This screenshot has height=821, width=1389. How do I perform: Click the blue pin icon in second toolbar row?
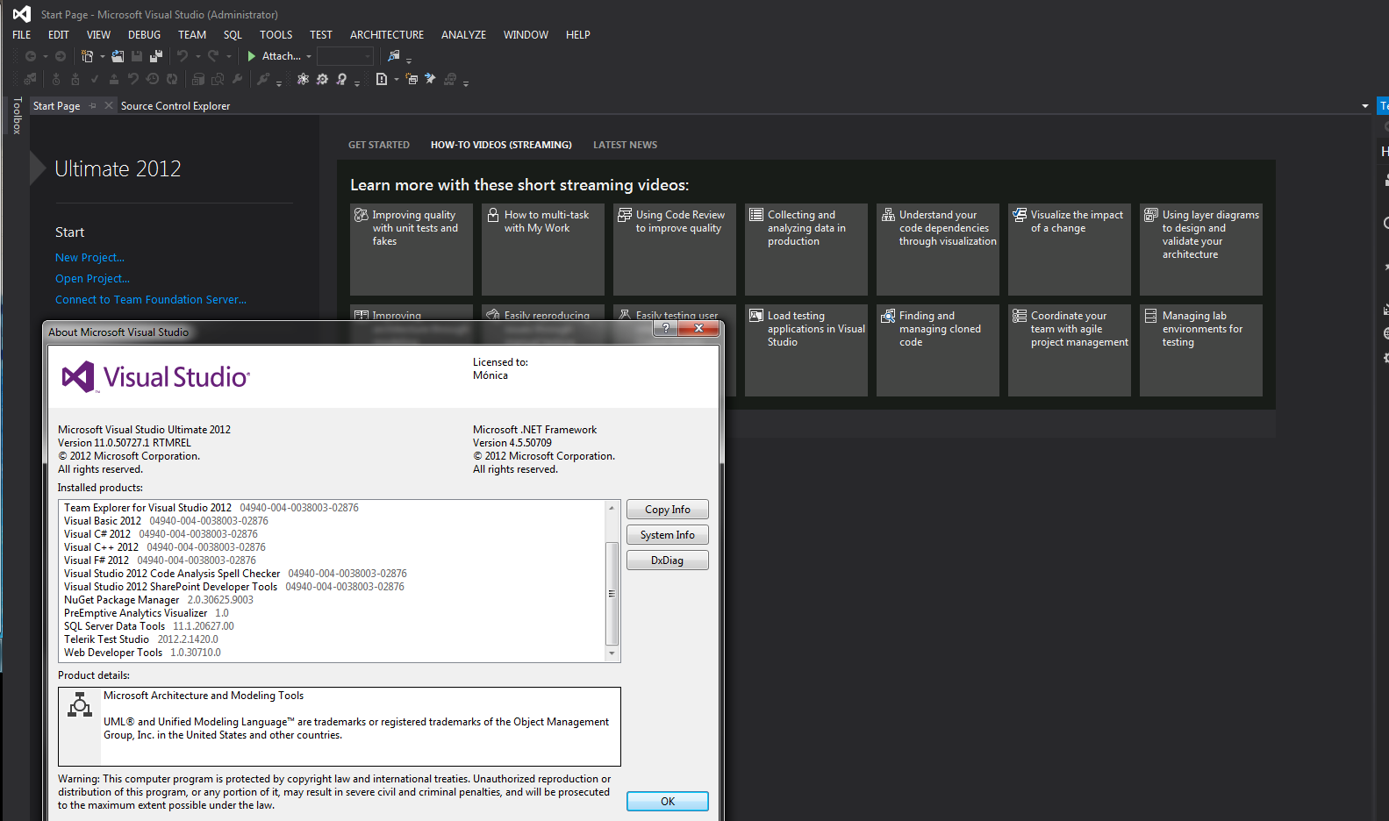coord(430,79)
